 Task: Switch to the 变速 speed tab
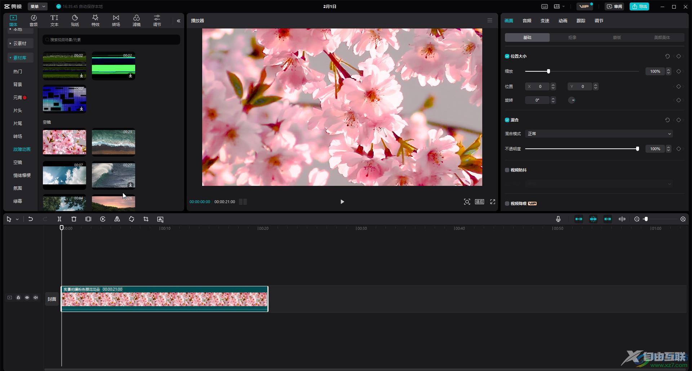click(x=545, y=21)
